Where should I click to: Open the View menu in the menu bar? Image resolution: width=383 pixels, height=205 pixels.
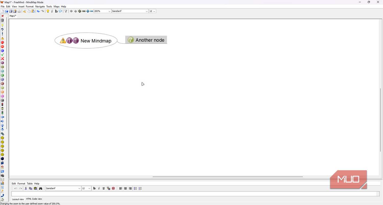pyautogui.click(x=15, y=6)
